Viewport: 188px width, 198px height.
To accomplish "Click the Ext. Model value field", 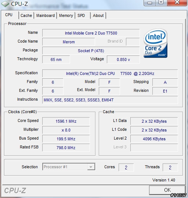I will pyautogui.click(x=109, y=91).
